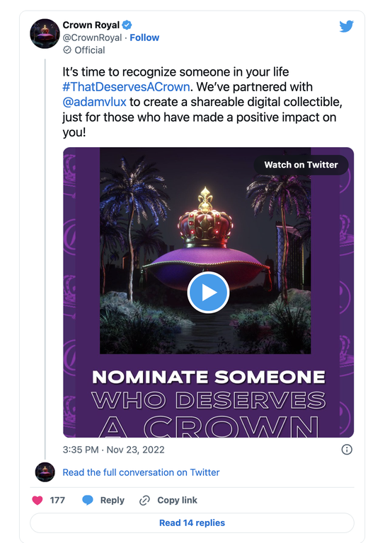Click the Twitter bird logo icon
This screenshot has height=543, width=385.
click(x=346, y=26)
